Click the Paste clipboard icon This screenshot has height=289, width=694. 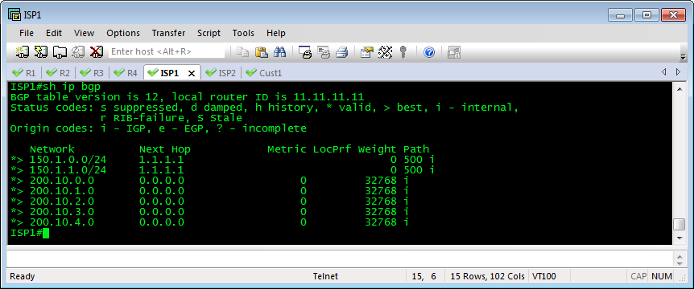[262, 51]
